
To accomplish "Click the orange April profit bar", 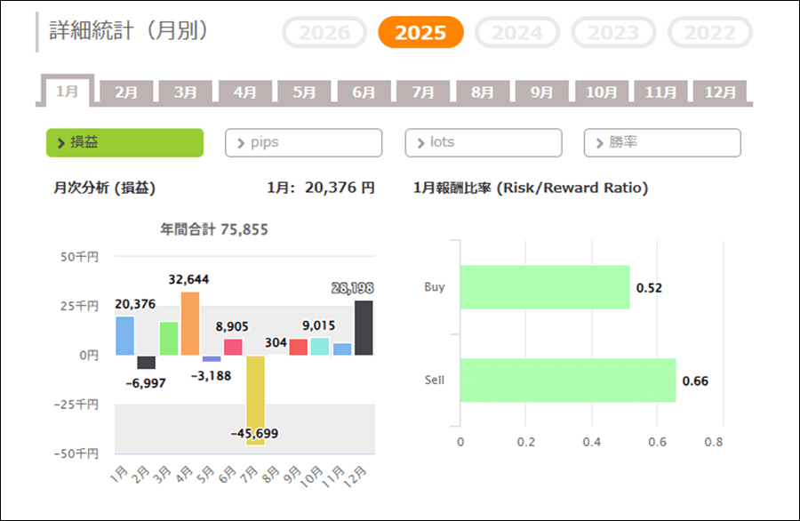I will [x=190, y=324].
